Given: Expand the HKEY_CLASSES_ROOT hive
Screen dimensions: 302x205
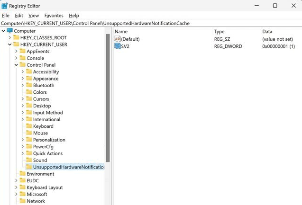Looking at the screenshot, I should click(x=10, y=37).
